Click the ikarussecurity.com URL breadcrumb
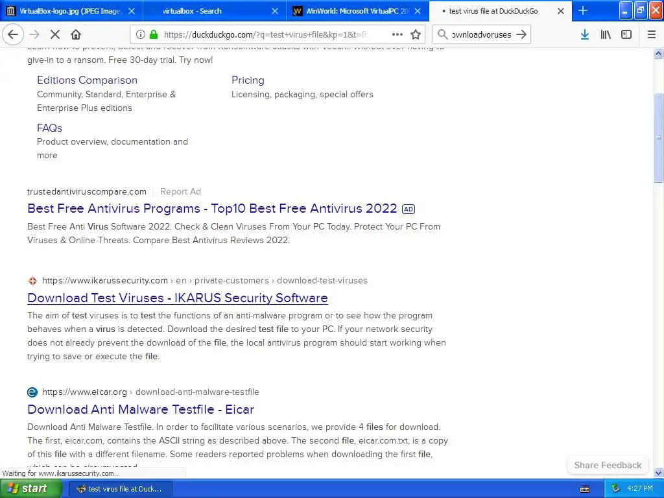The height and width of the screenshot is (498, 664). (x=204, y=280)
